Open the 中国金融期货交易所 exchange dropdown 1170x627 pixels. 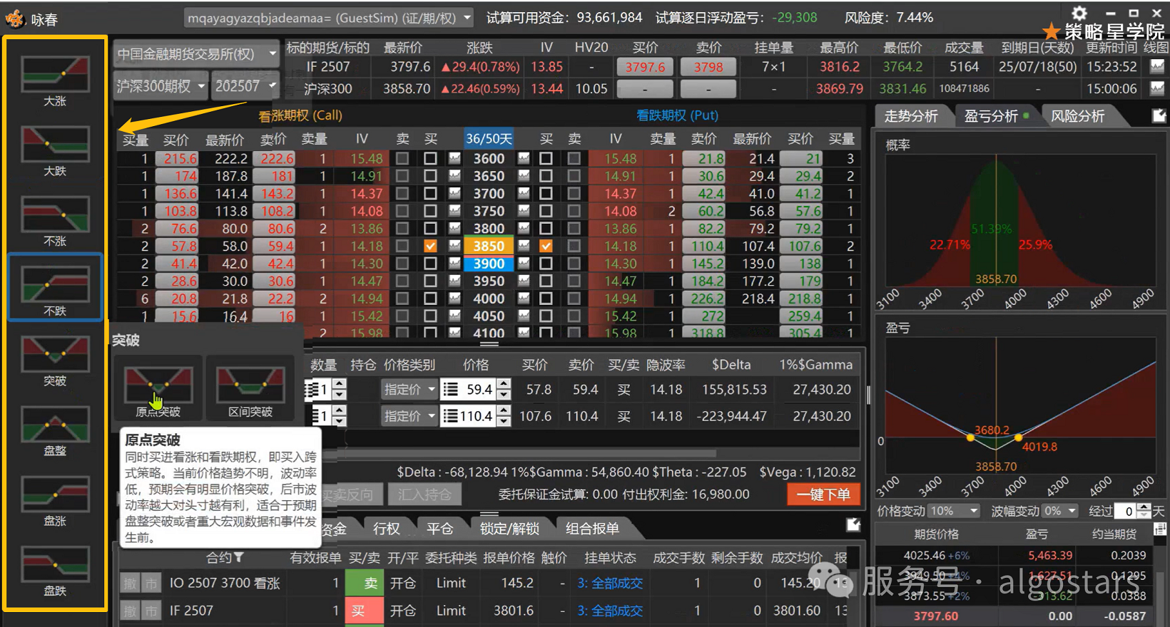click(x=196, y=54)
